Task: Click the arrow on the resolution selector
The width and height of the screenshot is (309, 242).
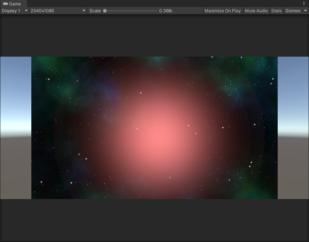Action: click(x=84, y=11)
